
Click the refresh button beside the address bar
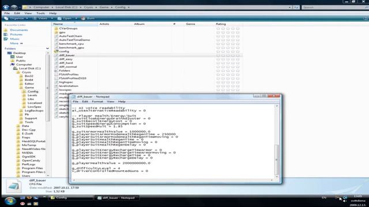point(296,7)
